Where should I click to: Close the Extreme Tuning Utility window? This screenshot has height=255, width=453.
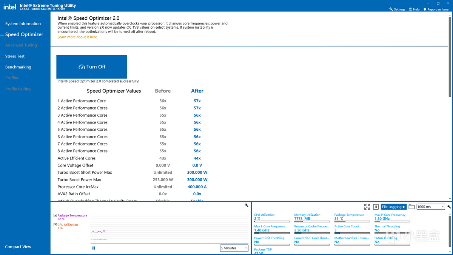click(x=447, y=3)
